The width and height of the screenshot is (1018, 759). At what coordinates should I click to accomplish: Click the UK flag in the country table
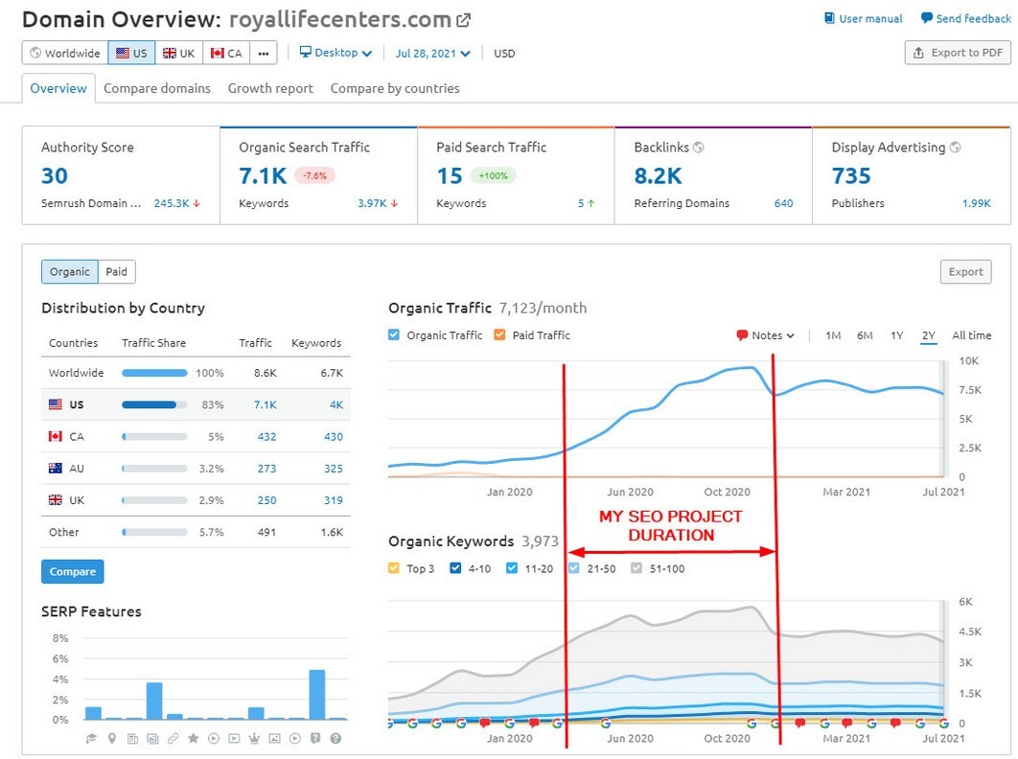(56, 500)
